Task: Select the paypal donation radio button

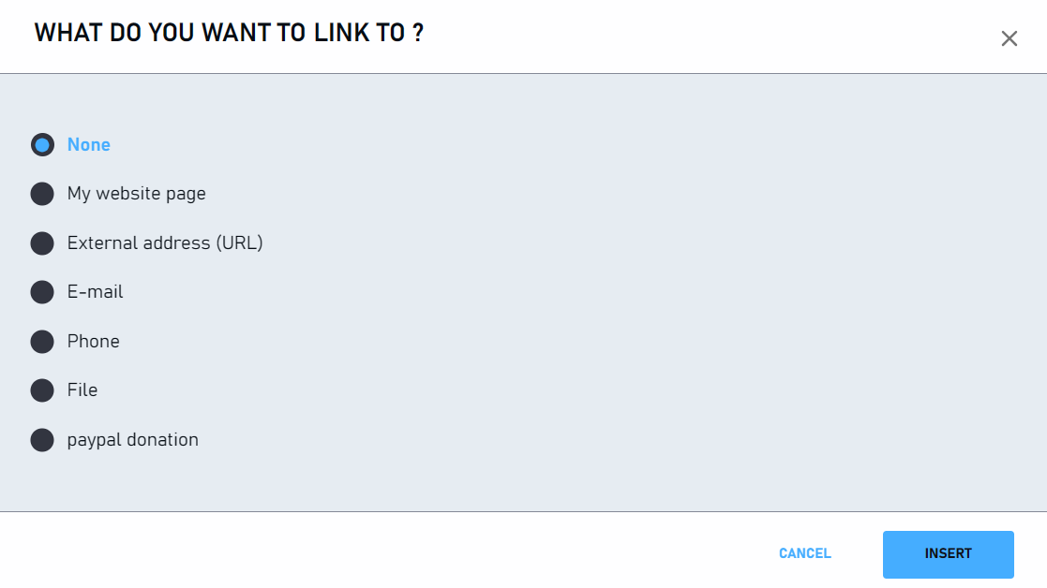Action: (x=42, y=440)
